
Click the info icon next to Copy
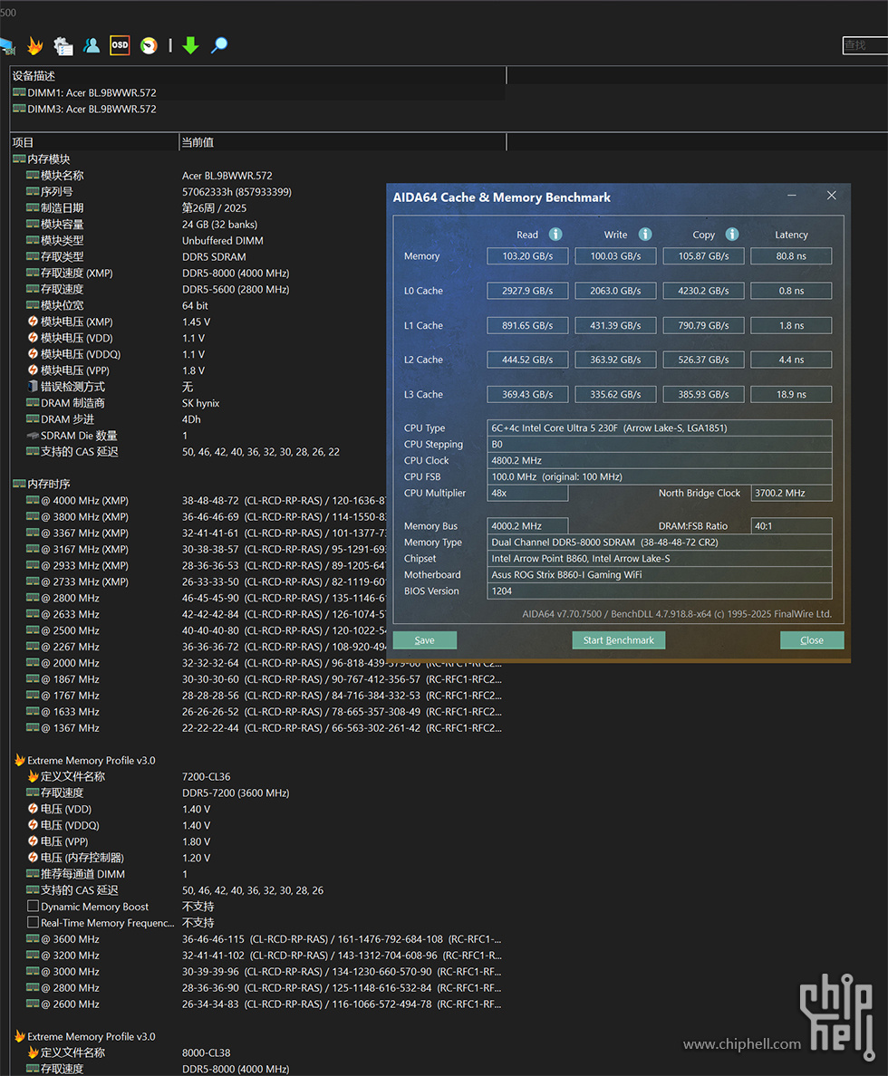pyautogui.click(x=732, y=235)
